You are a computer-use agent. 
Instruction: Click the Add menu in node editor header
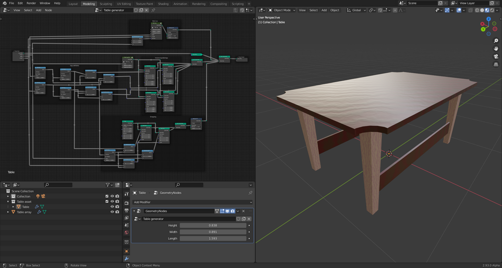pyautogui.click(x=38, y=10)
